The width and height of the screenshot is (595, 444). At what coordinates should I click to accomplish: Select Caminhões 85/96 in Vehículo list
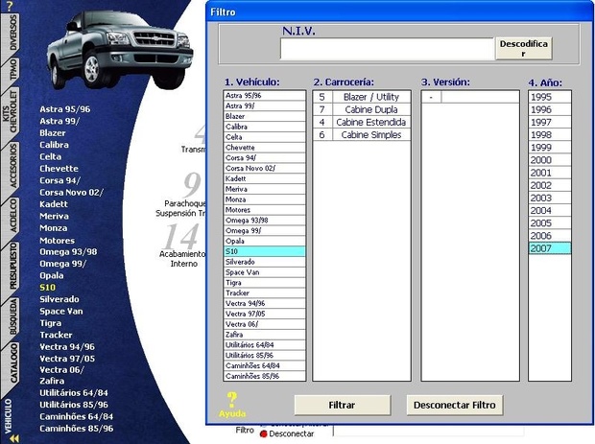click(x=265, y=376)
